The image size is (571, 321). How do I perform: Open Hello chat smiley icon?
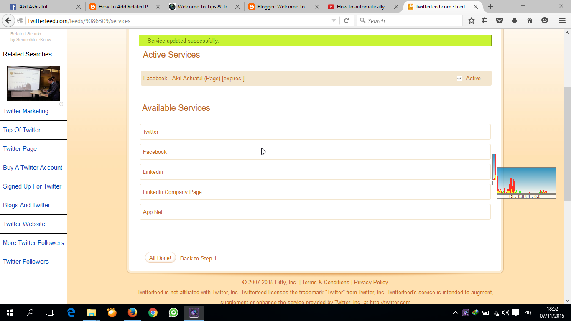pos(545,20)
